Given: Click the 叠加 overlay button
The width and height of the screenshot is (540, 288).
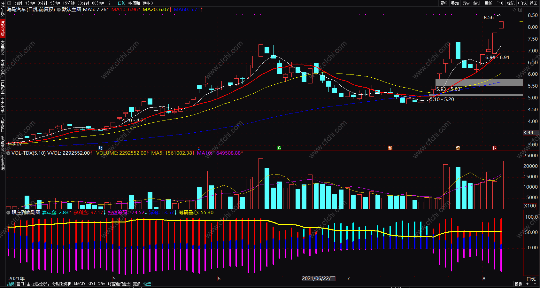Looking at the screenshot, I should click(455, 3).
